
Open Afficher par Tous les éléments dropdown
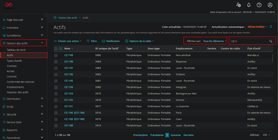[214, 41]
